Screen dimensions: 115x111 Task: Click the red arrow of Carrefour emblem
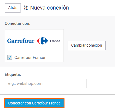(39, 41)
